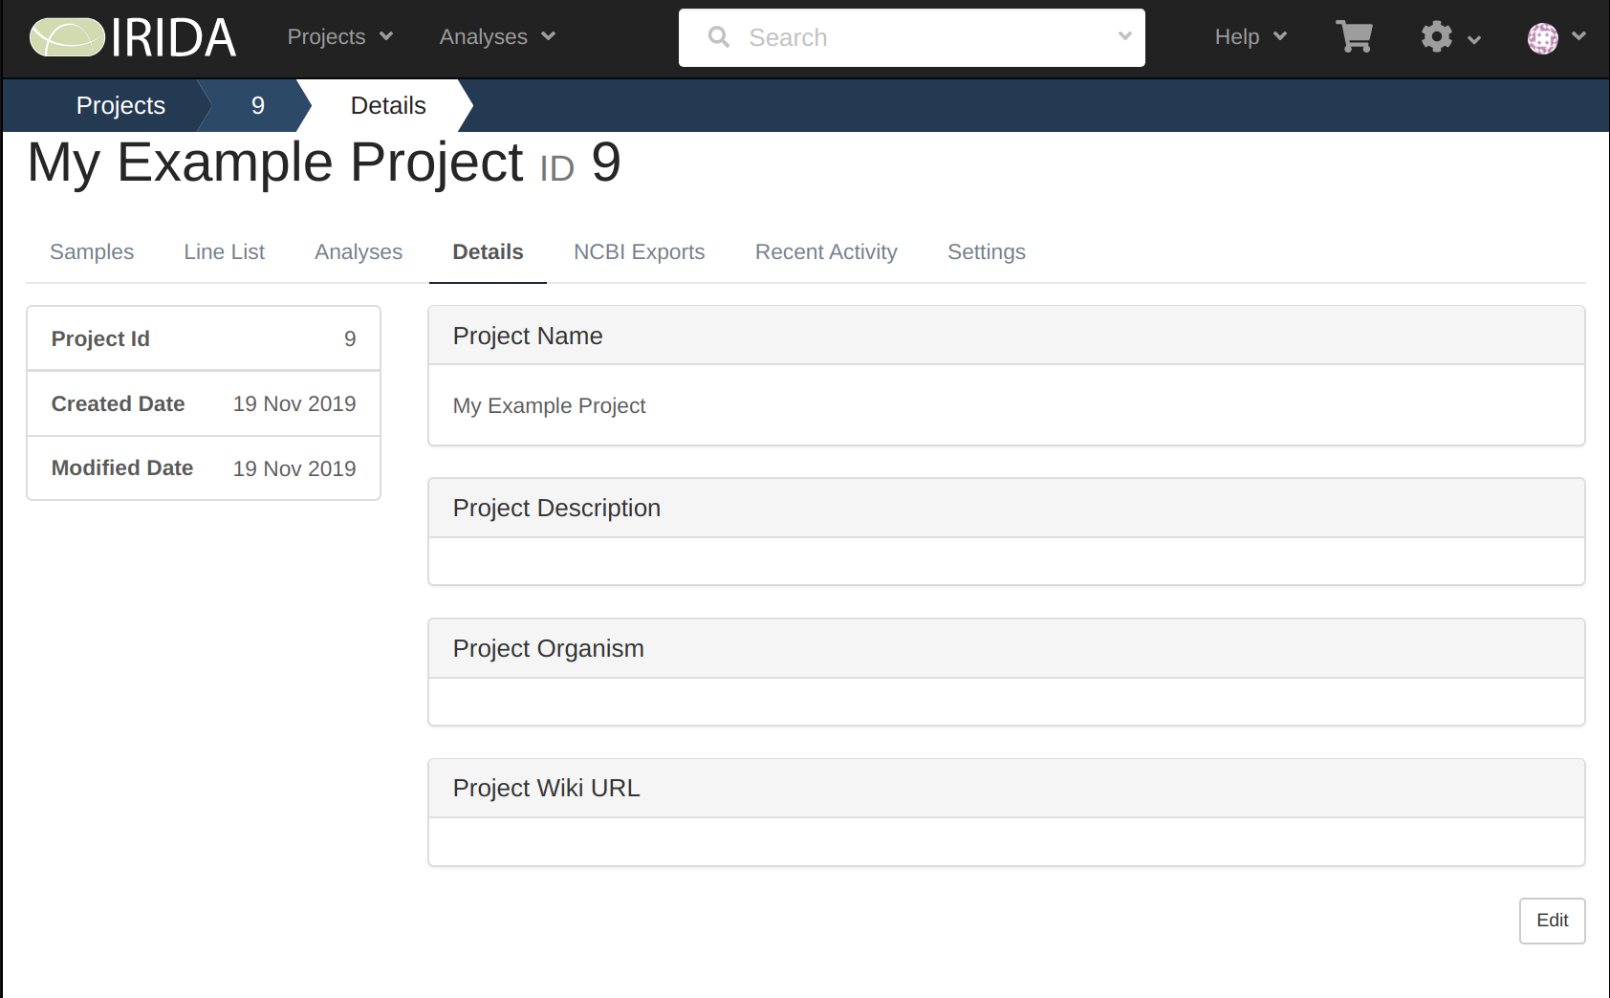Click the Created Date value 19 Nov 2019
The width and height of the screenshot is (1610, 998).
(294, 403)
